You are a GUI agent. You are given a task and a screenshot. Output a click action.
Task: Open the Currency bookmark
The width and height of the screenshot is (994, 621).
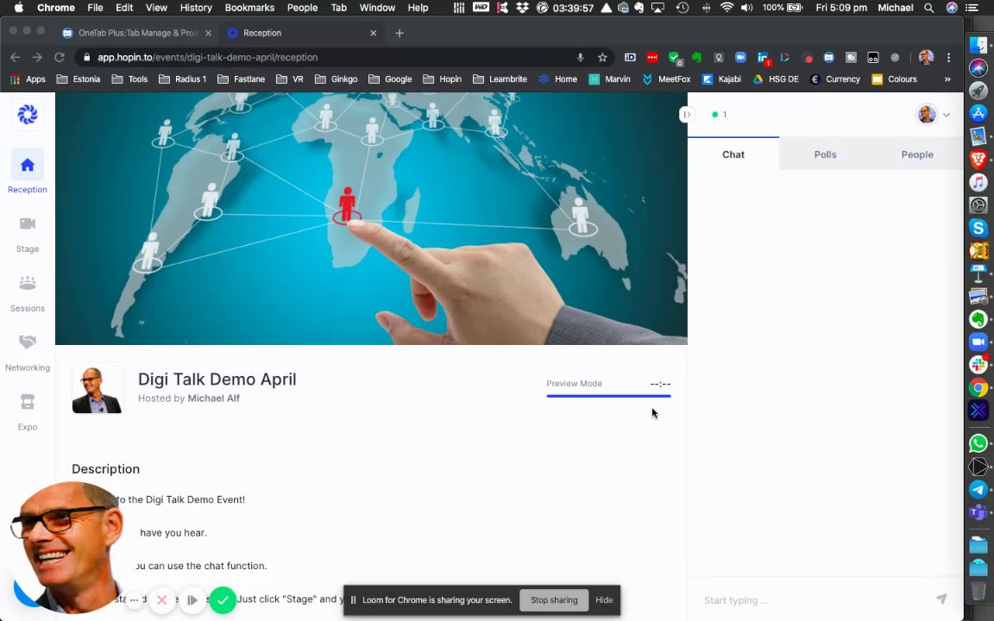coord(835,79)
